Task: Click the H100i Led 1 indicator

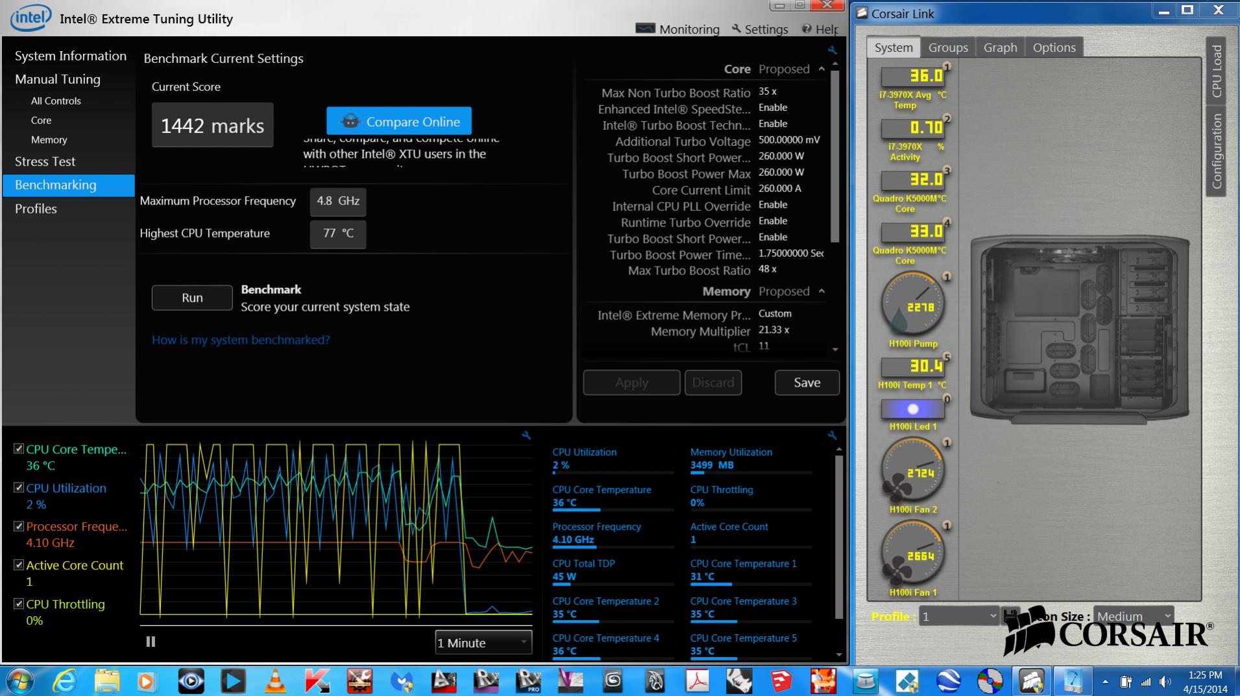Action: (912, 409)
